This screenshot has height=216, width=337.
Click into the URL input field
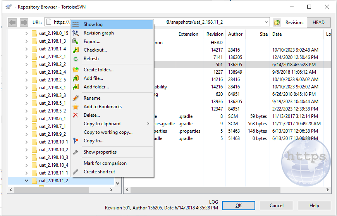(x=157, y=22)
